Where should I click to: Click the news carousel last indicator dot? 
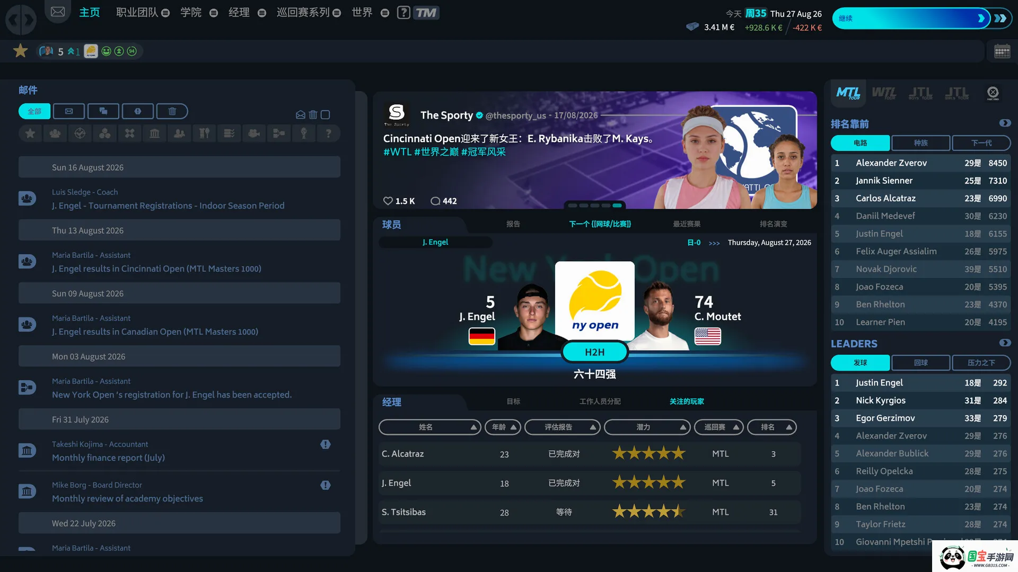click(x=617, y=205)
